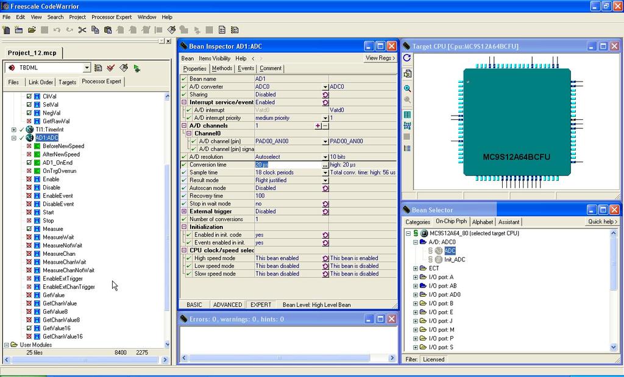Click the toggle icon for Autoscan mode row
This screenshot has height=377, width=624.
point(325,188)
